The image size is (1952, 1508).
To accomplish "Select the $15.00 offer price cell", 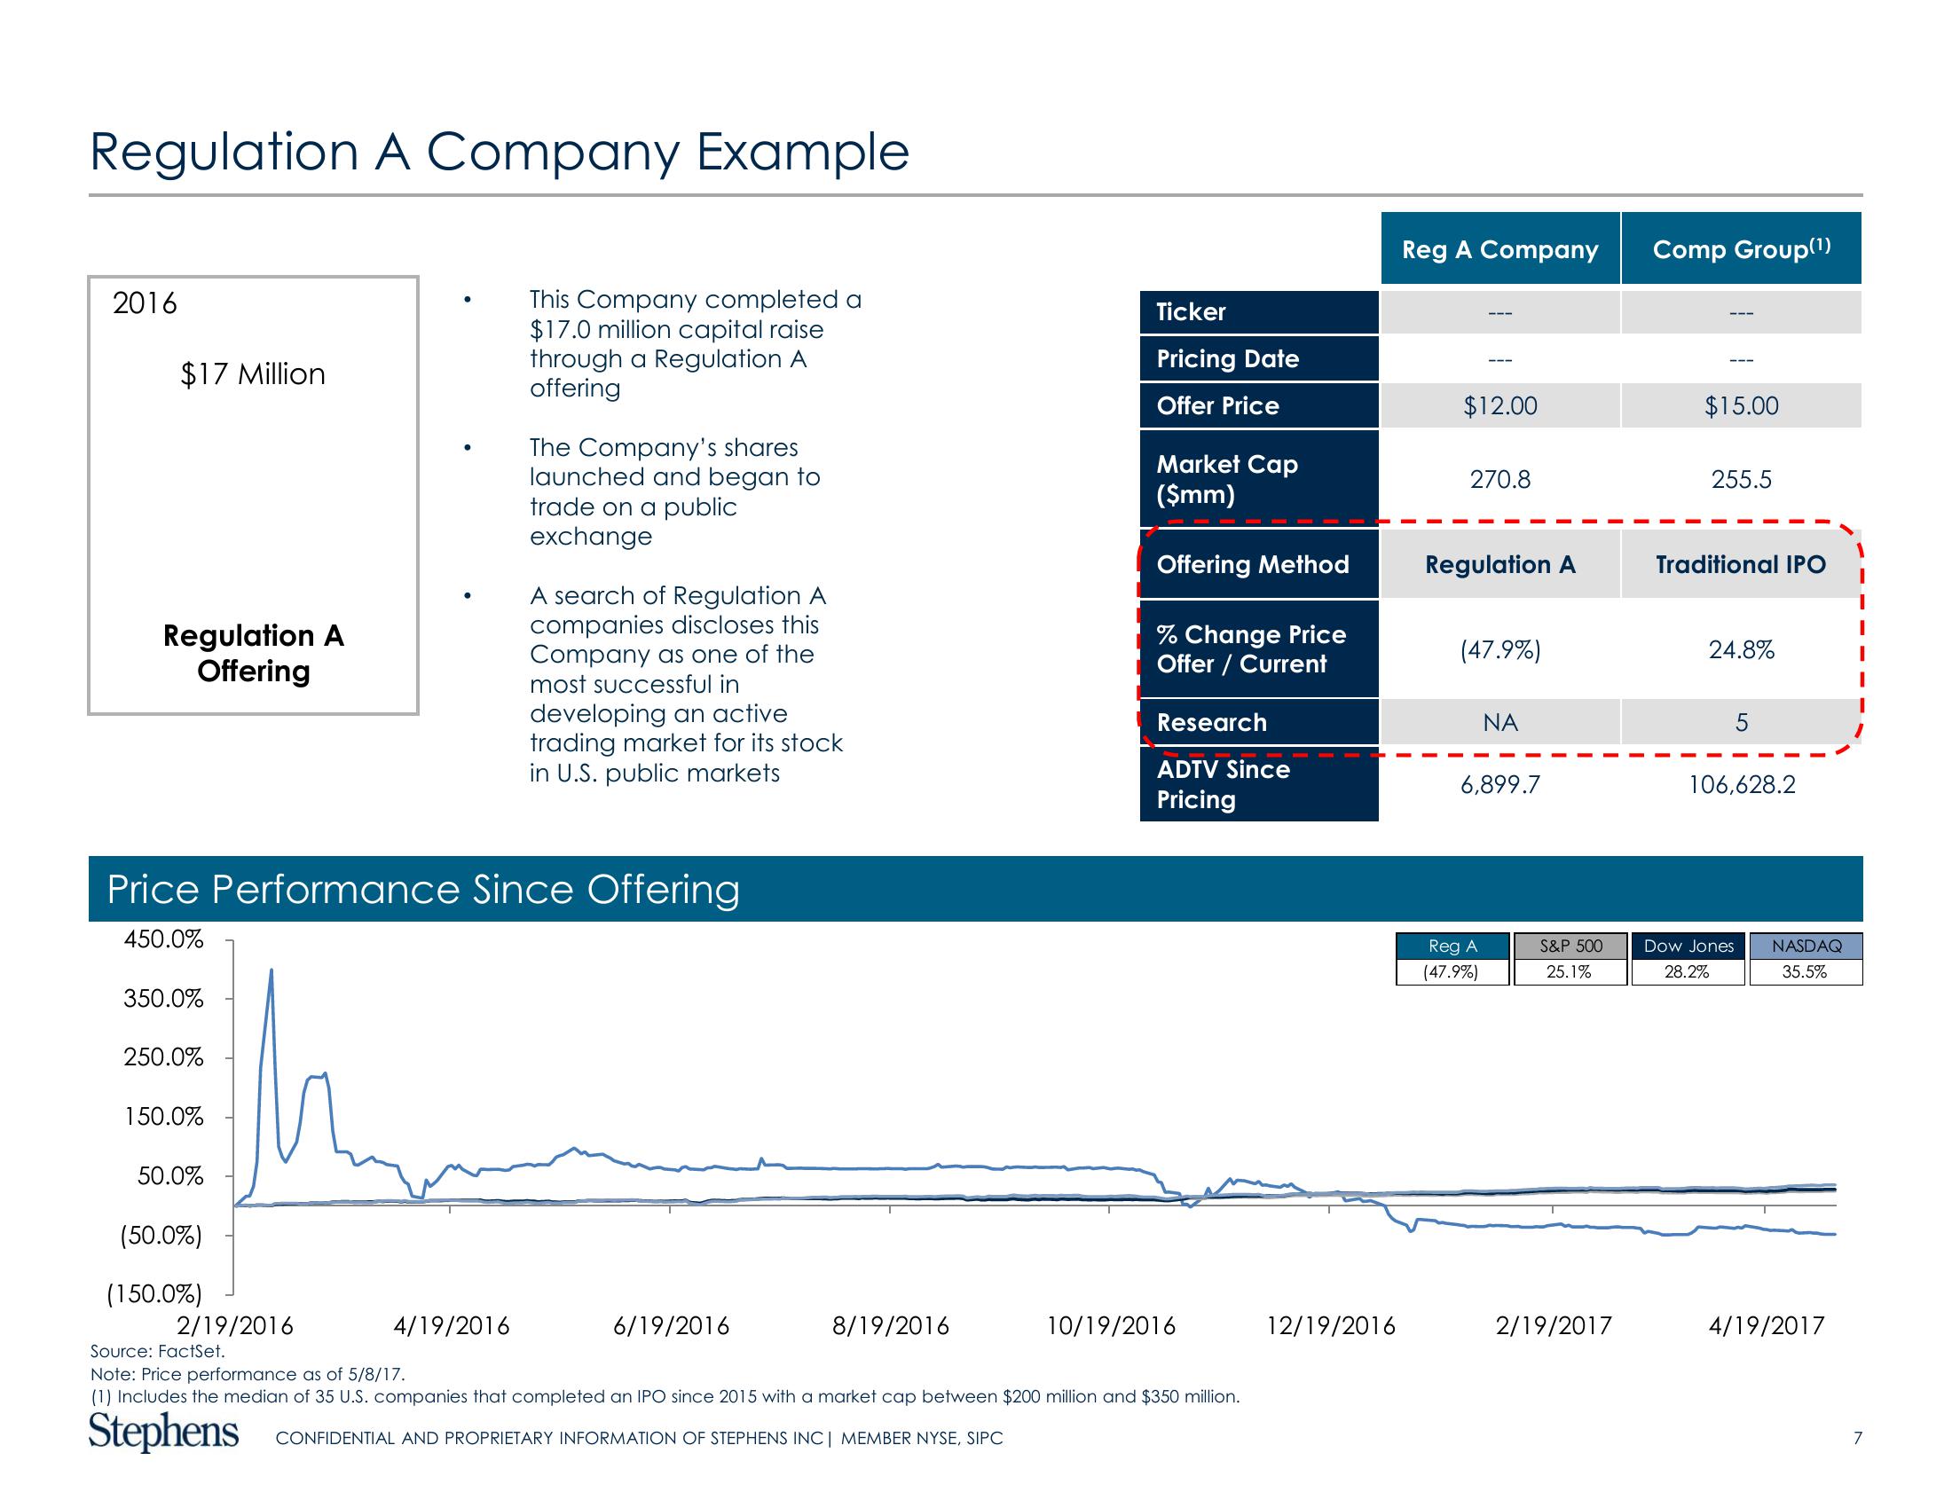I will [1741, 405].
